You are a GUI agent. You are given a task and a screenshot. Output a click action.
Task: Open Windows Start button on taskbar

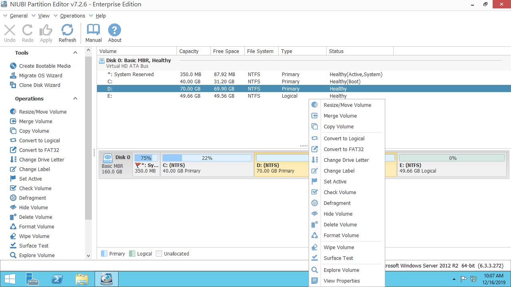click(x=10, y=279)
